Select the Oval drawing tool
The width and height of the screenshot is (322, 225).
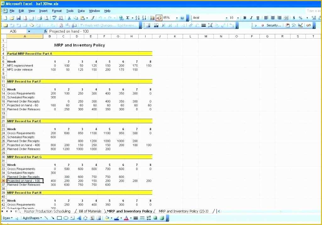tap(66, 218)
